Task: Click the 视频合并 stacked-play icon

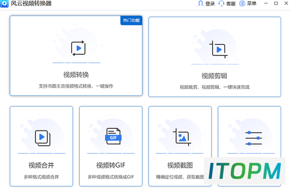Action: point(43,138)
